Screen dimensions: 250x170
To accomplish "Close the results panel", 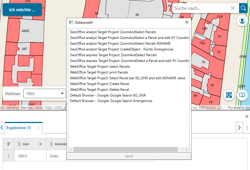I will tap(247, 116).
